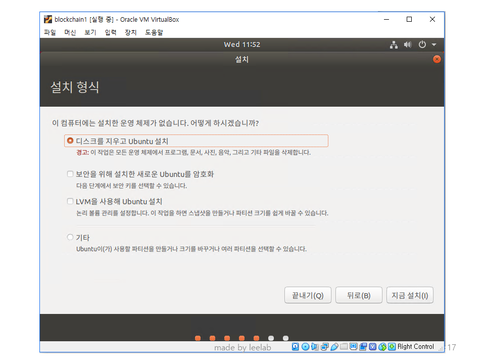
Task: Click the recording status icon
Action: [363, 347]
